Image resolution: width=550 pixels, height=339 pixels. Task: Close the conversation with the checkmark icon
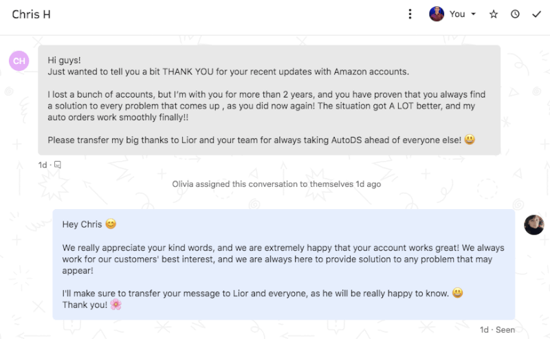coord(536,14)
